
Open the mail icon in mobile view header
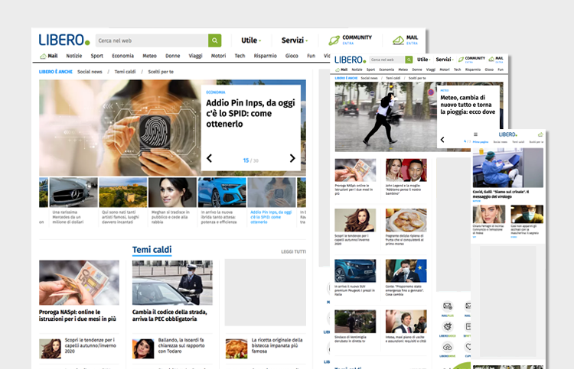point(540,134)
